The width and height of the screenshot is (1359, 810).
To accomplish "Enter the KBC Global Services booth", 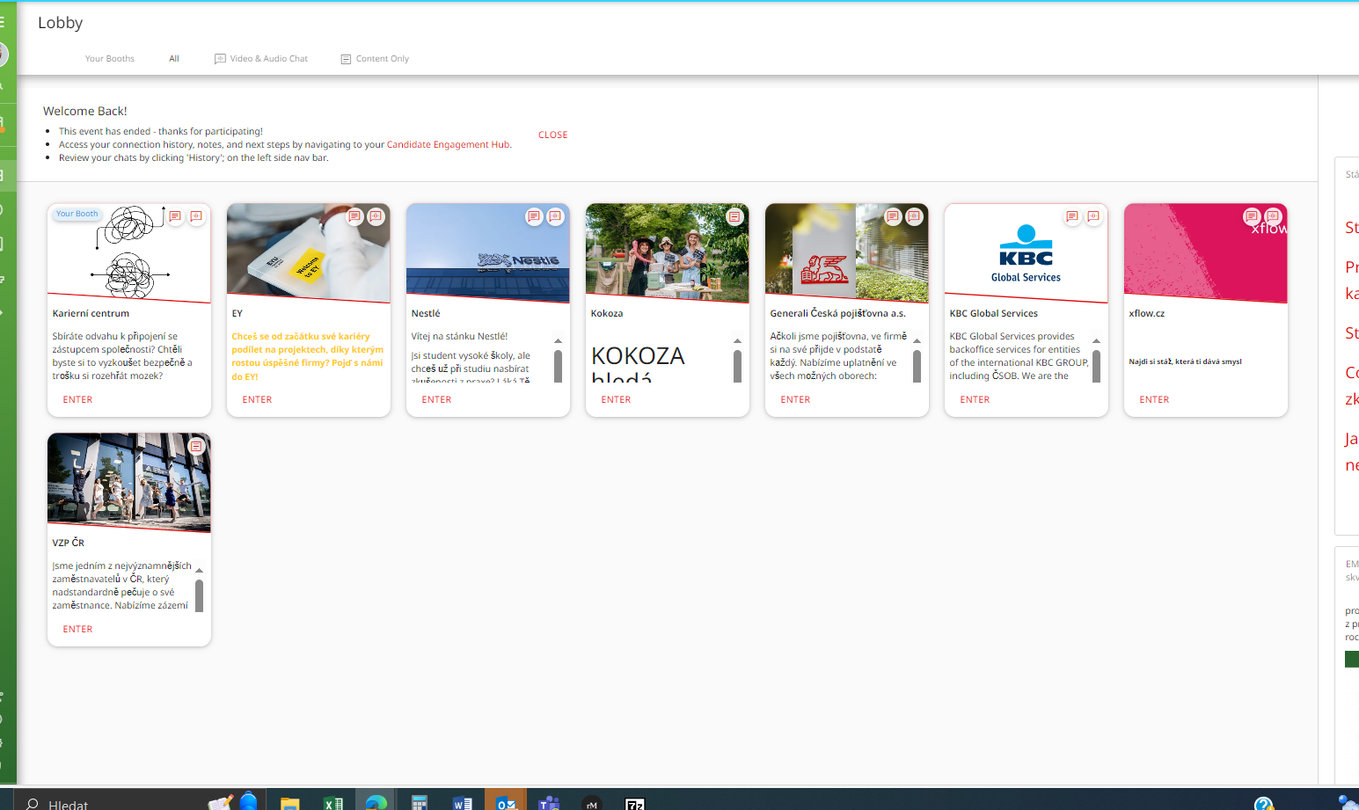I will (x=975, y=399).
